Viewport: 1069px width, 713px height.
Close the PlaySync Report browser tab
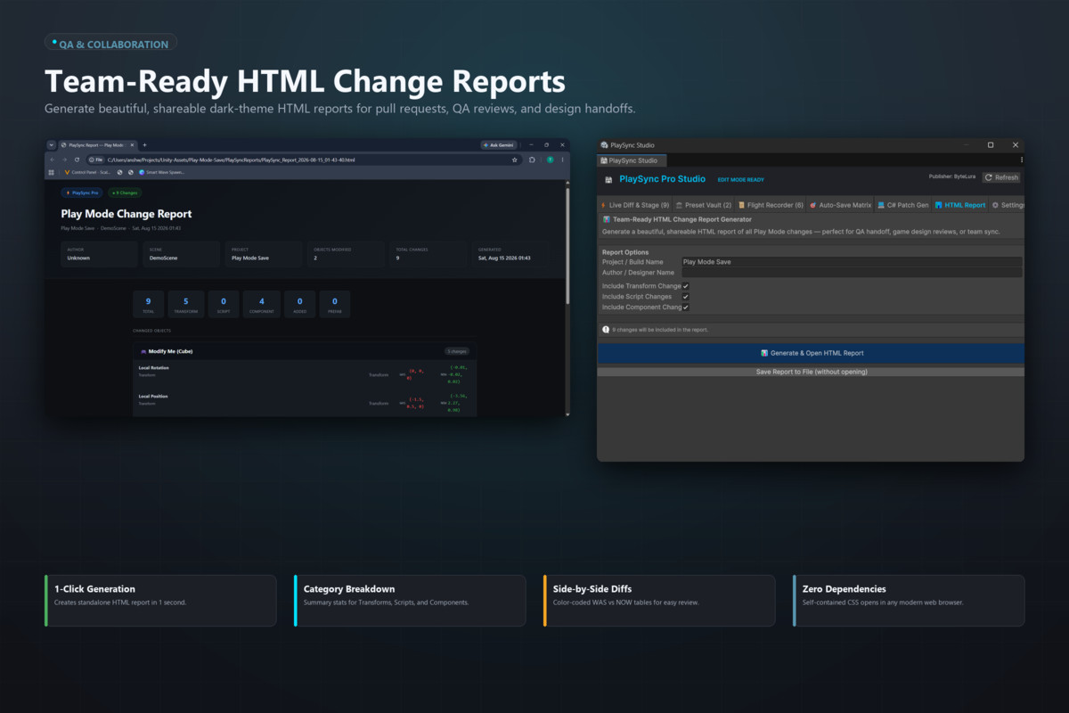[x=132, y=144]
